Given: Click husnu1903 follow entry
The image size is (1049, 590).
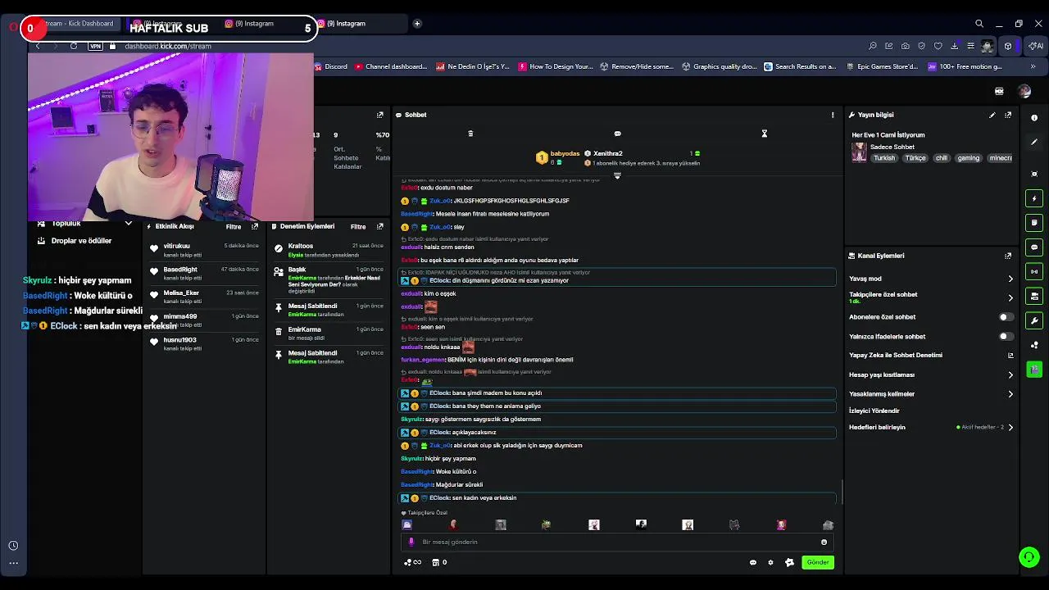Looking at the screenshot, I should [179, 339].
